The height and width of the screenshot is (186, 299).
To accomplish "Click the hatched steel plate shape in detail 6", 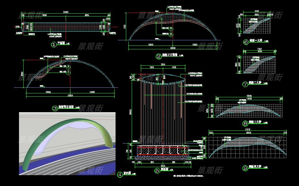I will pos(257,25).
